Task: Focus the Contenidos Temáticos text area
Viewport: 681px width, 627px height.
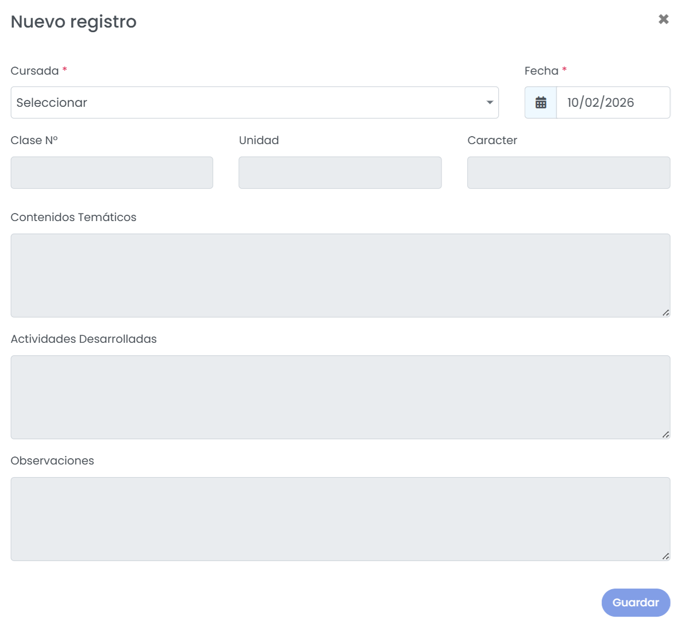Action: [x=340, y=276]
